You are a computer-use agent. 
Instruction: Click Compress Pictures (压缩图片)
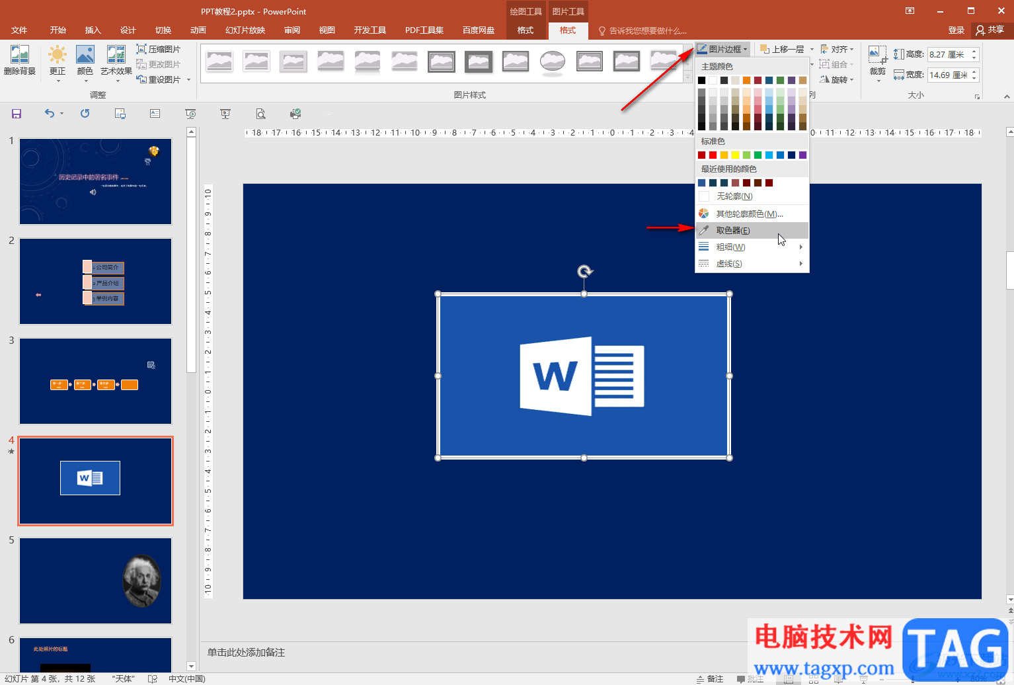pos(159,50)
